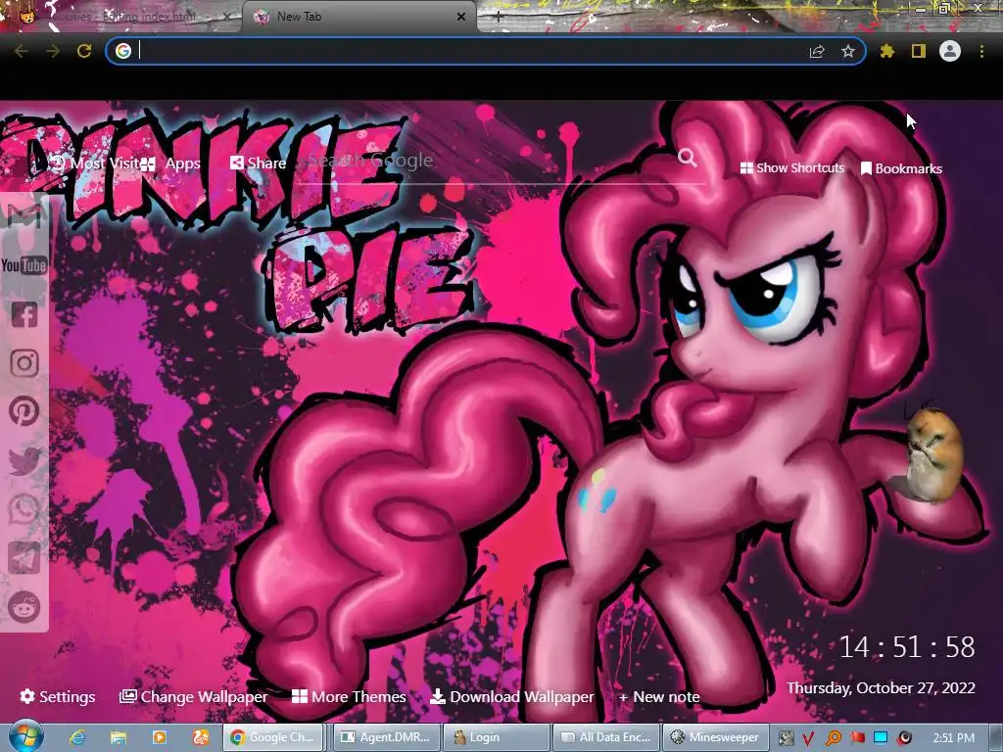Select the New Tab tab
This screenshot has height=752, width=1003.
[x=358, y=17]
